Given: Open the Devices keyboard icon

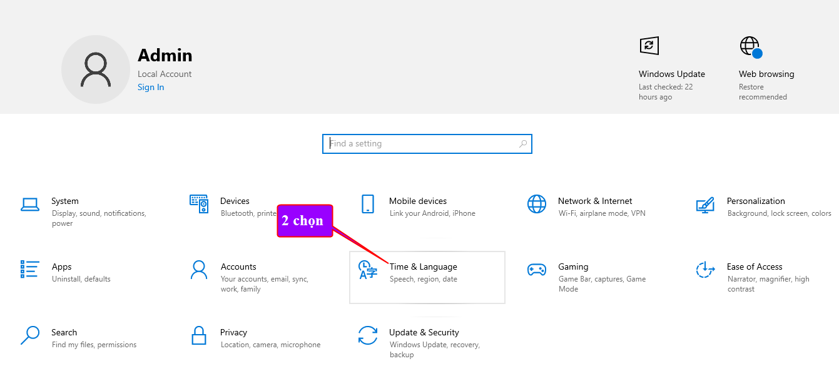Looking at the screenshot, I should (x=199, y=203).
